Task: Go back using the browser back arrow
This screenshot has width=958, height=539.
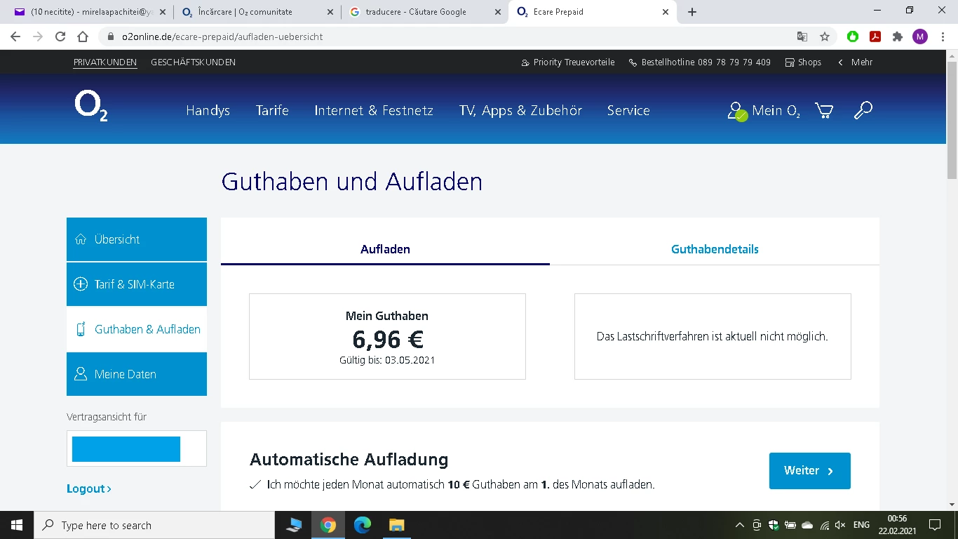Action: click(x=15, y=36)
